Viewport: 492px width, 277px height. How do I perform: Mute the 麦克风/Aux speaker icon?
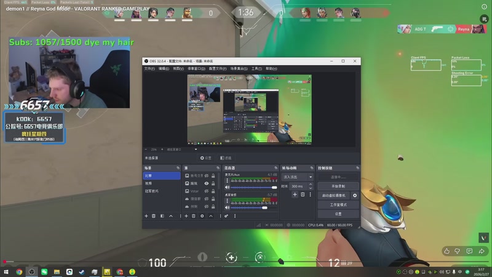point(227,188)
